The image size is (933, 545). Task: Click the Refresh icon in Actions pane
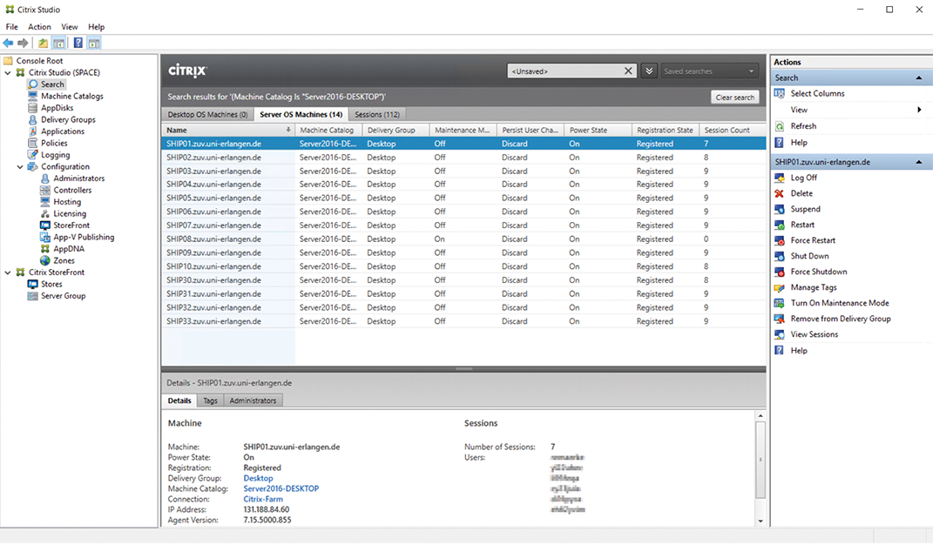pos(780,126)
